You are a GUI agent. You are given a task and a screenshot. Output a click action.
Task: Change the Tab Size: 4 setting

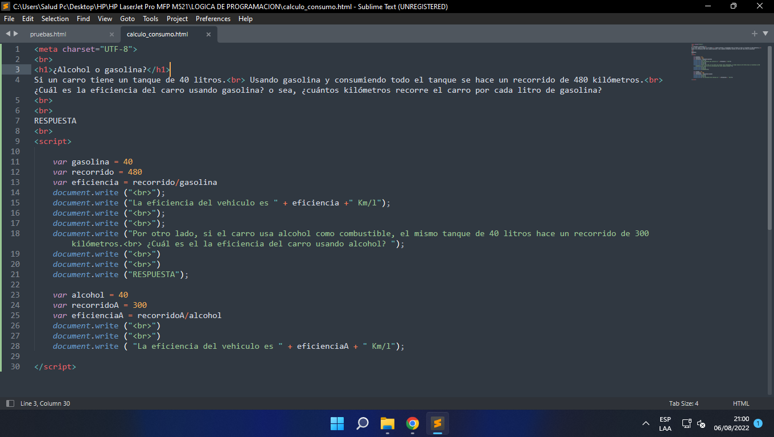point(684,403)
